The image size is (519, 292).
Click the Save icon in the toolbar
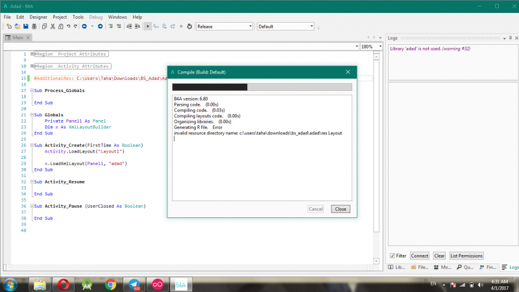(25, 27)
